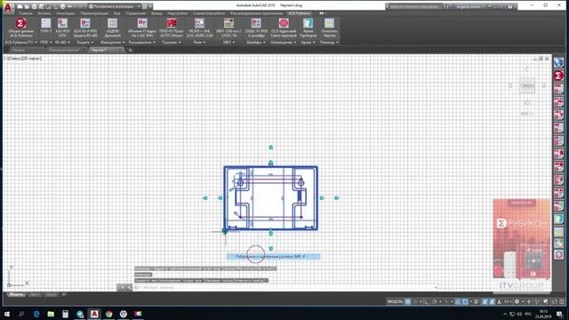The image size is (569, 320).
Task: Insert the ППО-01 Пульт АСПТ block
Action: click(x=172, y=28)
